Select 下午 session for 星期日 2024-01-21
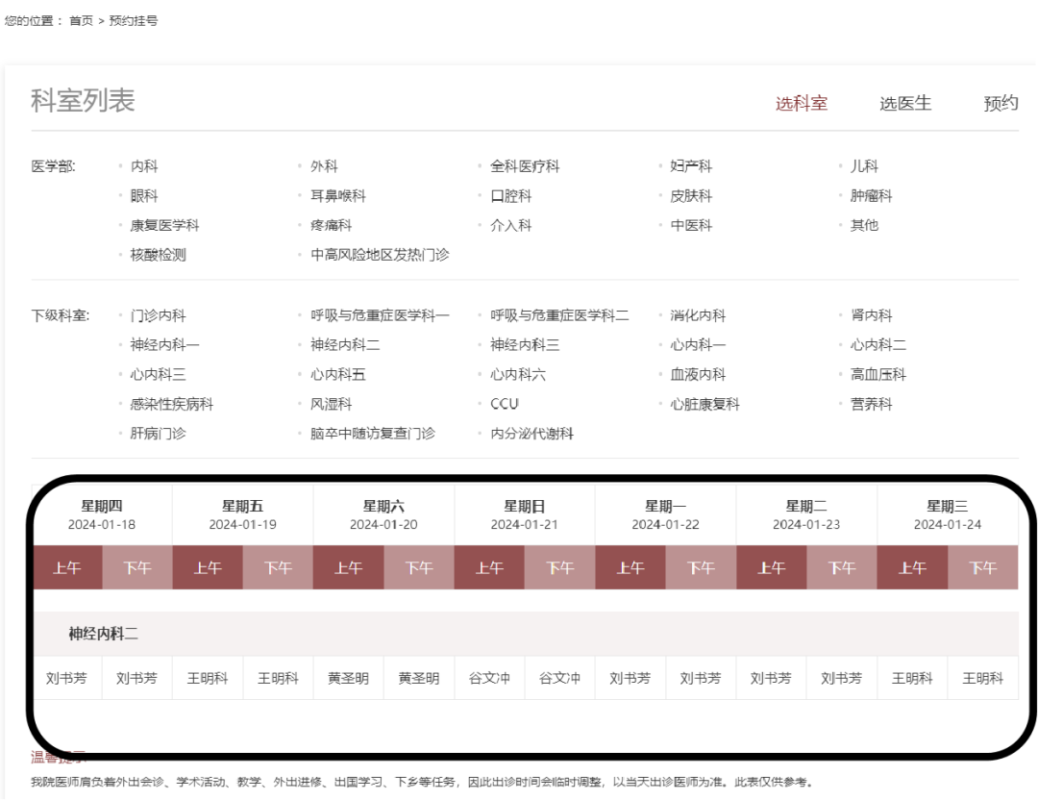This screenshot has width=1038, height=800. [x=558, y=567]
